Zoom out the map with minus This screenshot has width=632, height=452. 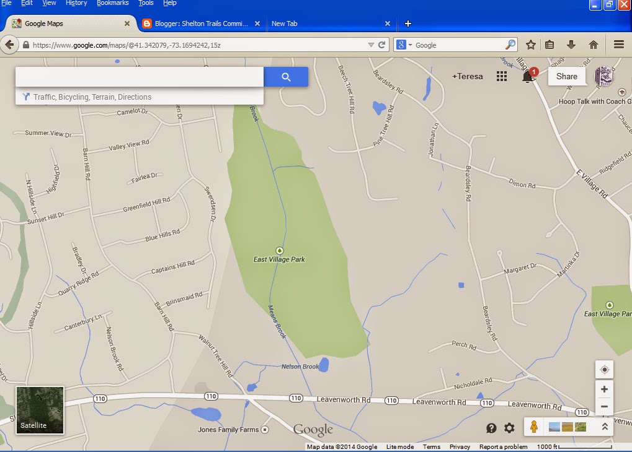[604, 407]
